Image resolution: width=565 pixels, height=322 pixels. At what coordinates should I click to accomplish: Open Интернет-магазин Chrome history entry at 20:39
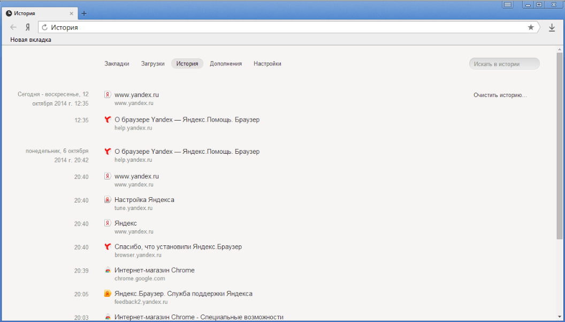154,271
